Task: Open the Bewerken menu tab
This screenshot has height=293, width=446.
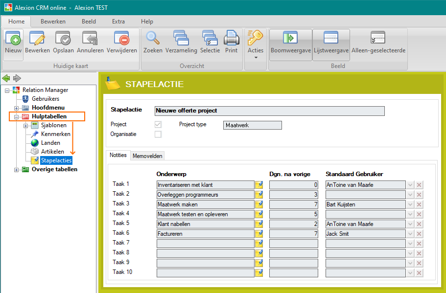Action: point(53,22)
